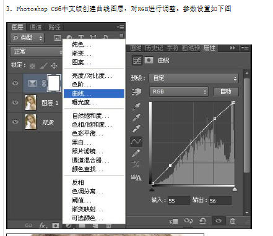The height and width of the screenshot is (236, 273).
Task: Choose the pencil draw curve tool
Action: [x=136, y=153]
